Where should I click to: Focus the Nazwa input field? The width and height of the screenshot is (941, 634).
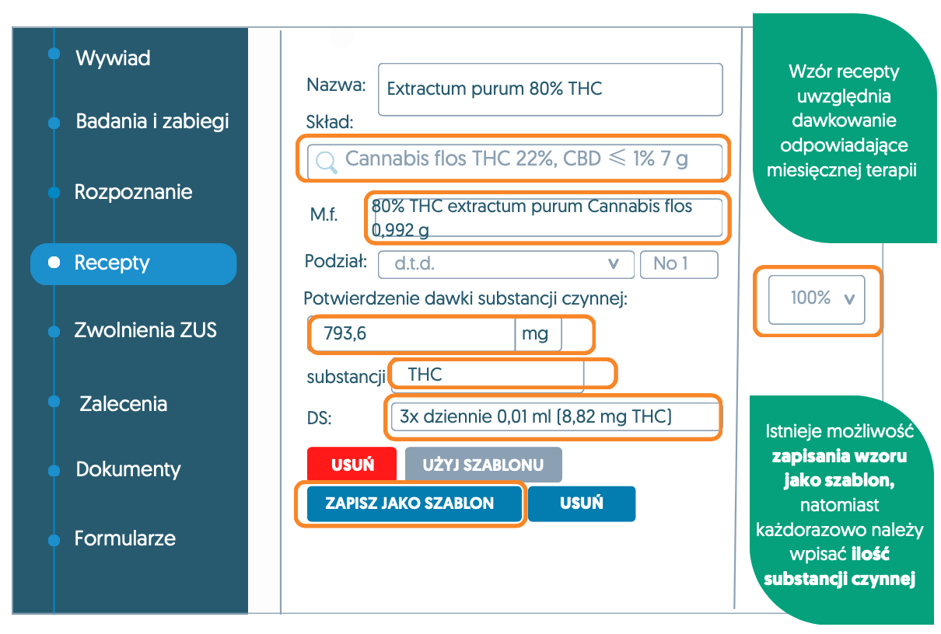pyautogui.click(x=549, y=89)
